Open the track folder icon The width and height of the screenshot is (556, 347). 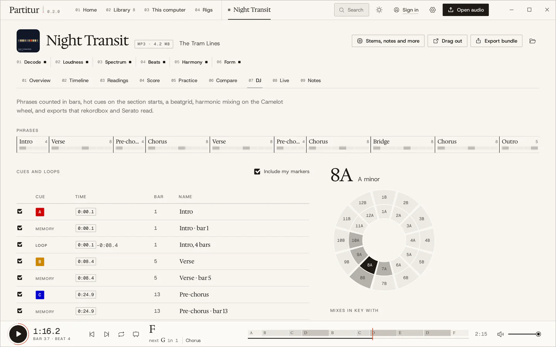tap(532, 41)
